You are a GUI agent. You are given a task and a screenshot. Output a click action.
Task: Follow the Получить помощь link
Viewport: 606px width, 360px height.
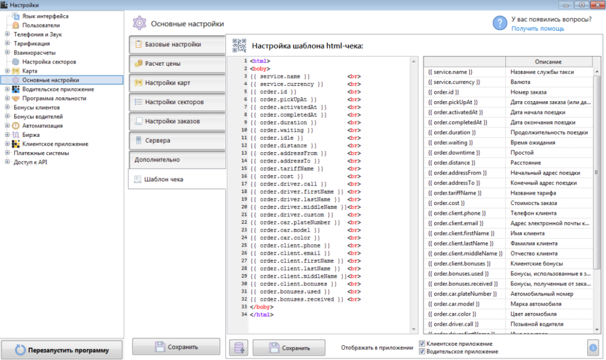point(537,28)
